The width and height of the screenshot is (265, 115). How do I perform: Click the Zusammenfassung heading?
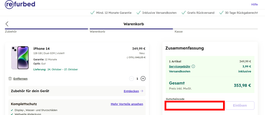click(185, 48)
